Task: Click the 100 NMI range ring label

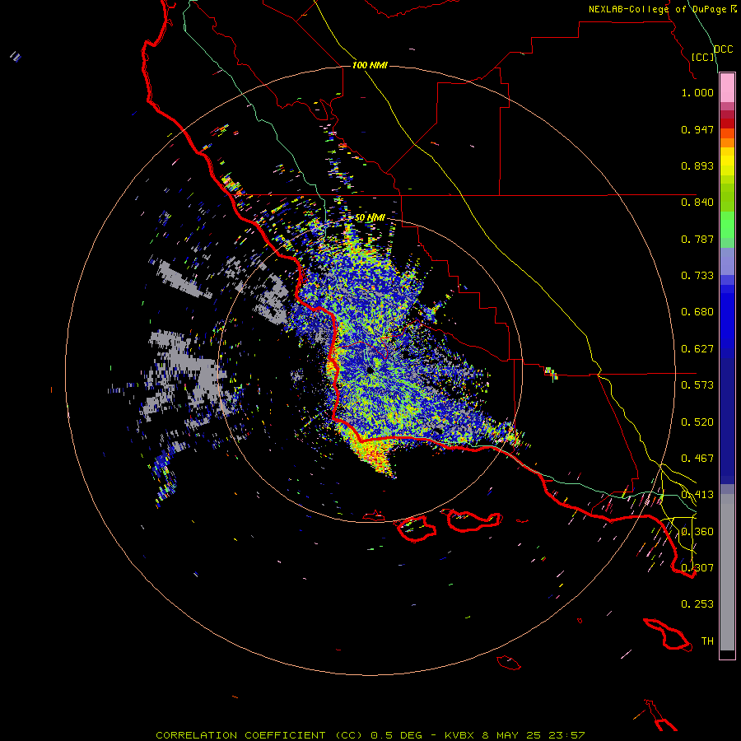Action: pyautogui.click(x=370, y=65)
